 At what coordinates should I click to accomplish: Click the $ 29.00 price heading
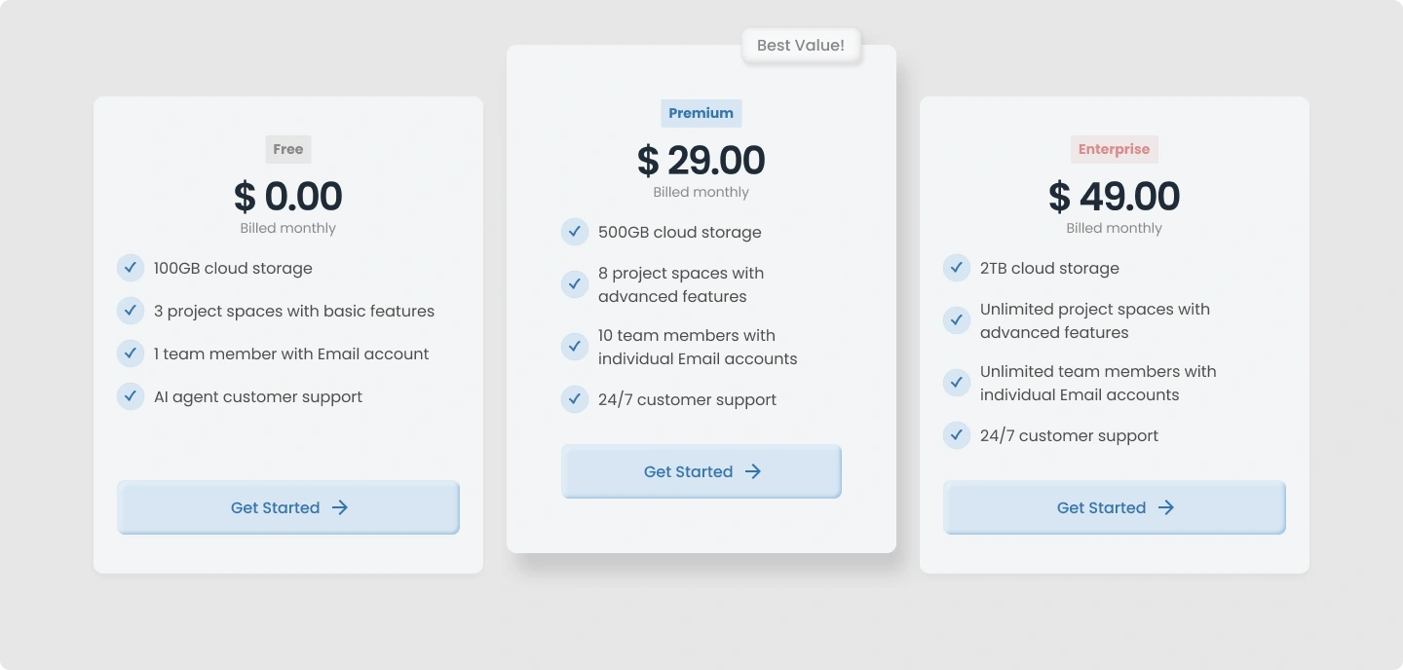click(x=701, y=161)
